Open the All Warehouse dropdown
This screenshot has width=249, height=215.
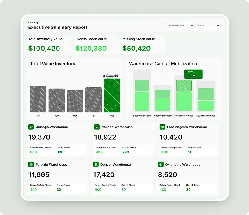pyautogui.click(x=181, y=25)
